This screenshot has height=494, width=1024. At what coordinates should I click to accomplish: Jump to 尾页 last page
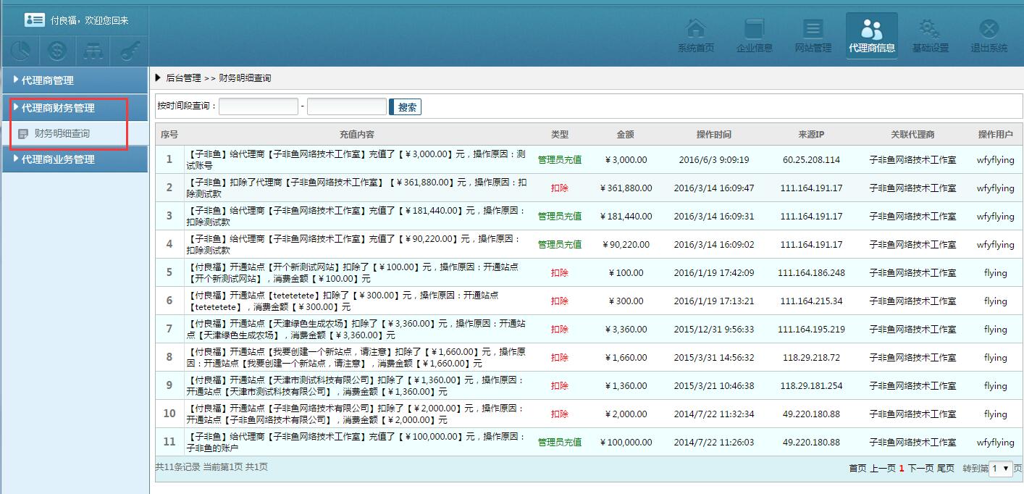coord(945,469)
